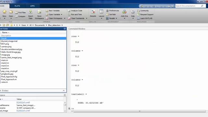Launch Simulink
Viewport: 208px width, 117px height.
[x=93, y=13]
